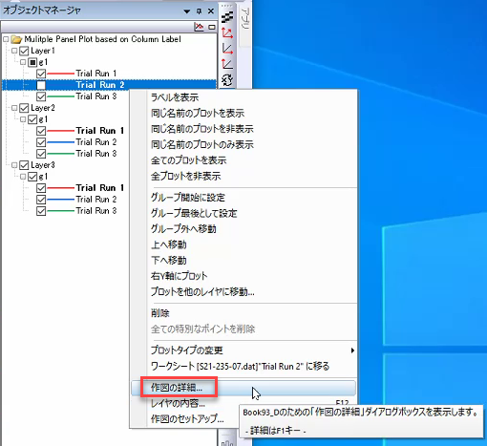487x446 pixels.
Task: Choose グループ最後として設定
Action: click(x=243, y=213)
